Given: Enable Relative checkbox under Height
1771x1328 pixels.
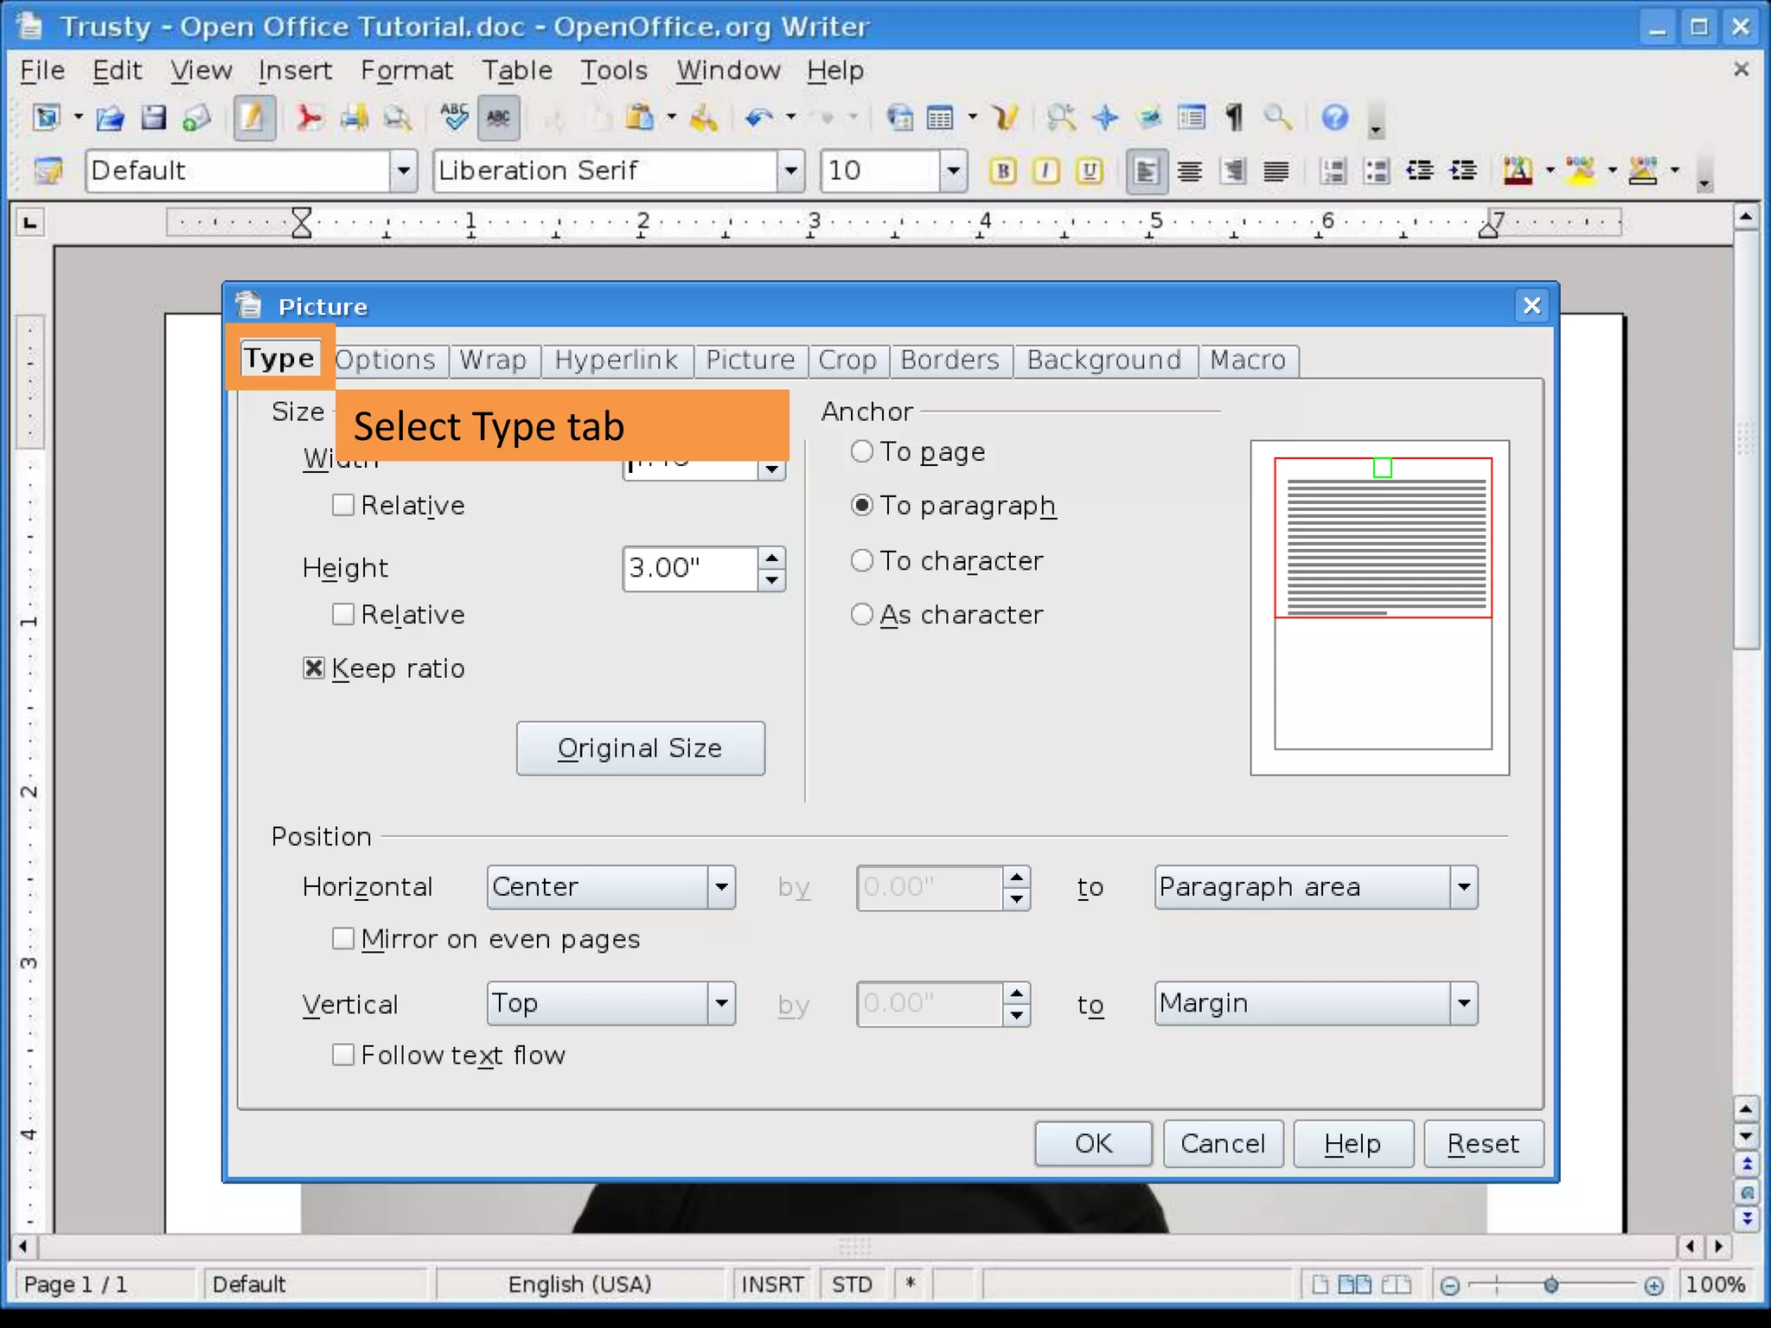Looking at the screenshot, I should [342, 614].
